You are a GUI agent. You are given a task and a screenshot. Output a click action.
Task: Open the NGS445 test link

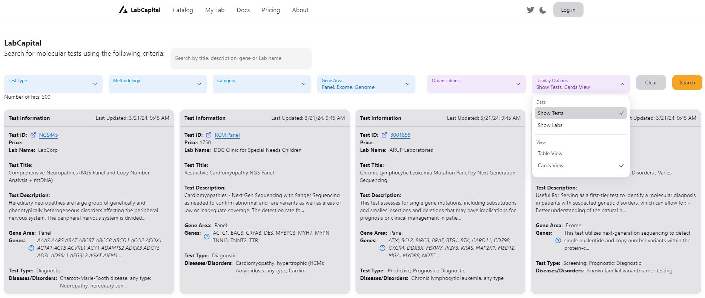point(48,135)
